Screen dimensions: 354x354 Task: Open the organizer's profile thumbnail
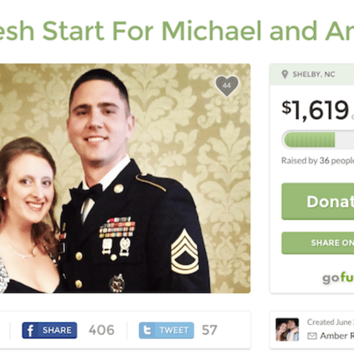tap(287, 330)
